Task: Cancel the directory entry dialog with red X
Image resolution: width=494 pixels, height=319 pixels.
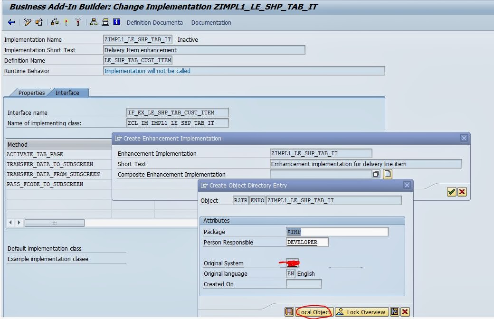Action: point(405,312)
